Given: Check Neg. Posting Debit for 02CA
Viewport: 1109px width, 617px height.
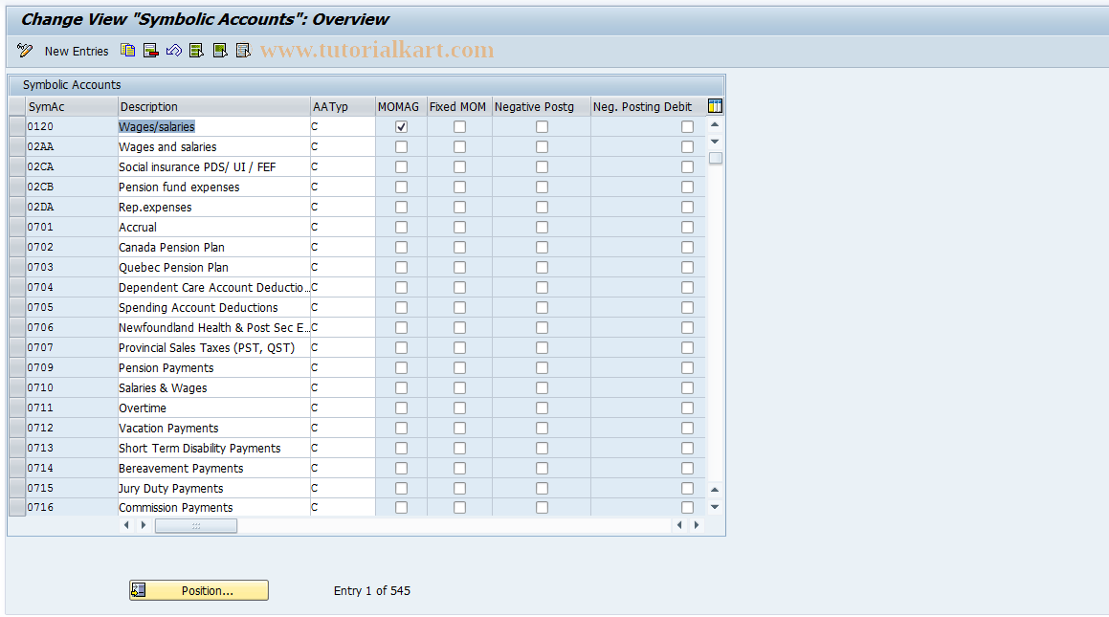Looking at the screenshot, I should pos(687,166).
